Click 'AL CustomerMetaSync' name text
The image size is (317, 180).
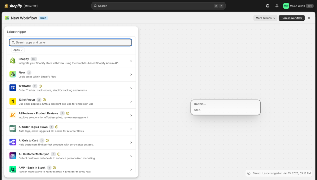pos(34,154)
